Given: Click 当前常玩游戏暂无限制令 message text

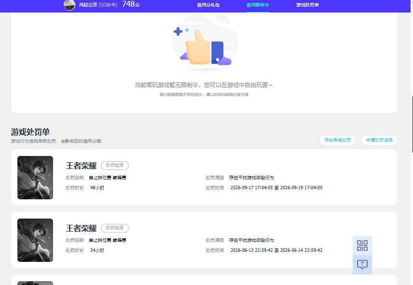Looking at the screenshot, I should (x=203, y=85).
